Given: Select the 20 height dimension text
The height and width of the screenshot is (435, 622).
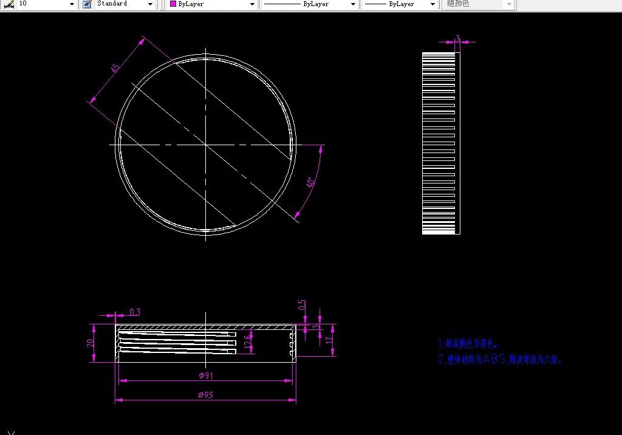Looking at the screenshot, I should click(x=91, y=343).
